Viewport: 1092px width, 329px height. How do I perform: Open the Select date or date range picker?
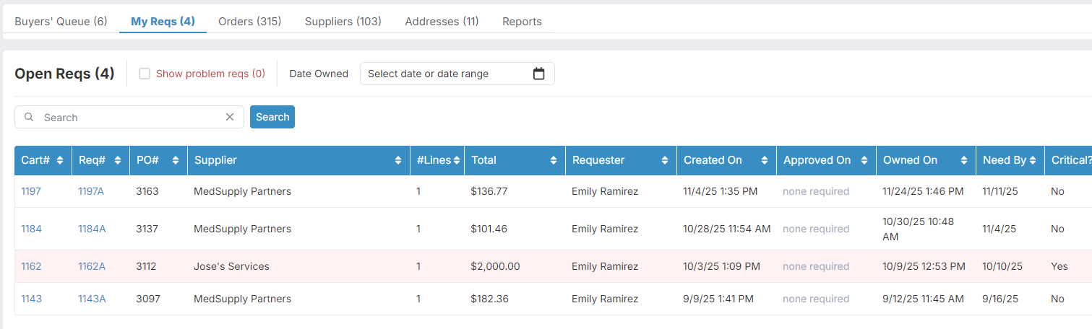pyautogui.click(x=457, y=74)
